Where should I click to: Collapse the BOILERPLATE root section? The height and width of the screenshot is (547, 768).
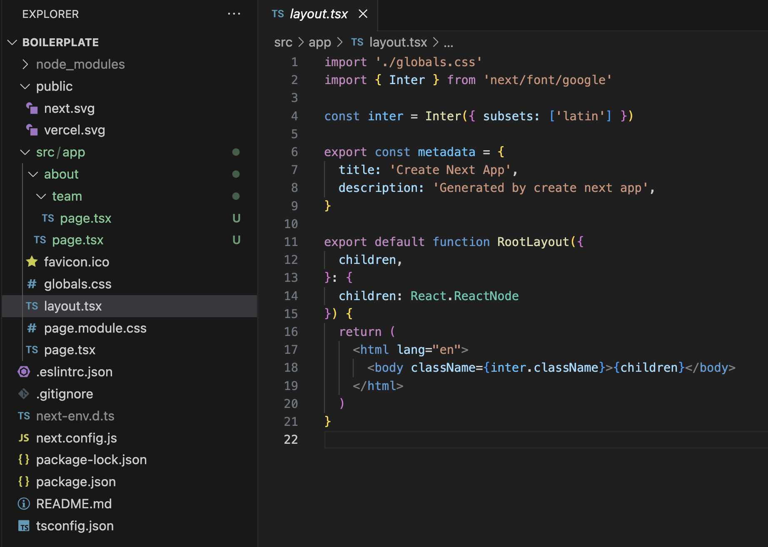tap(12, 42)
